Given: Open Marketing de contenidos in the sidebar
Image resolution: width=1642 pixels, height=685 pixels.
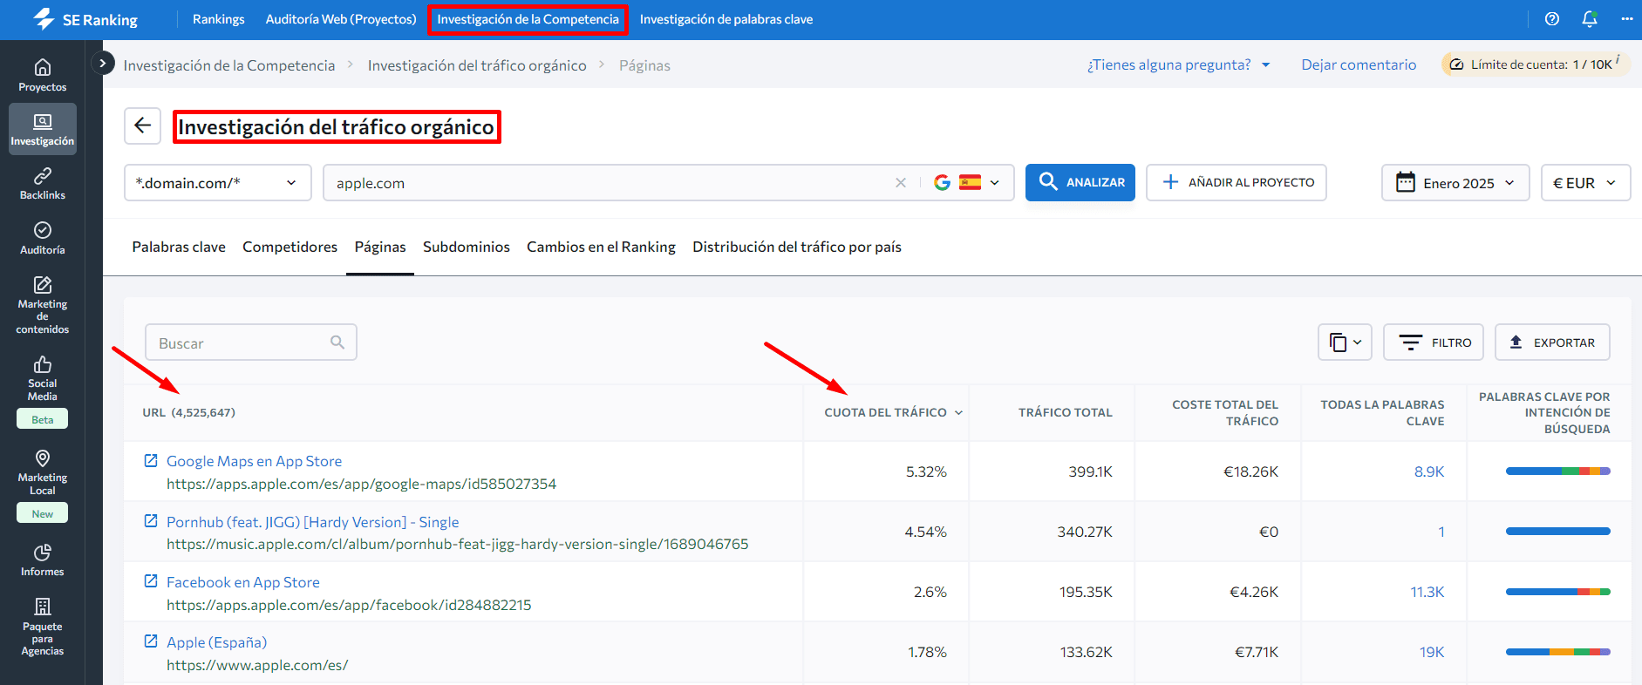Looking at the screenshot, I should pyautogui.click(x=42, y=304).
